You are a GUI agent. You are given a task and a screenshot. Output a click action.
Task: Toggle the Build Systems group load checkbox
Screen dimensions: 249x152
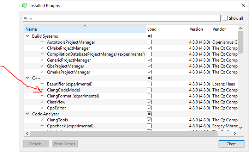click(149, 36)
